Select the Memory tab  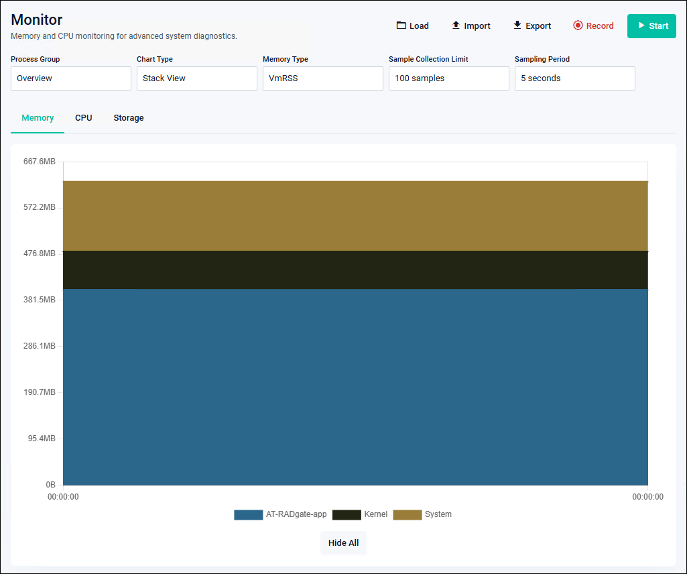(38, 118)
